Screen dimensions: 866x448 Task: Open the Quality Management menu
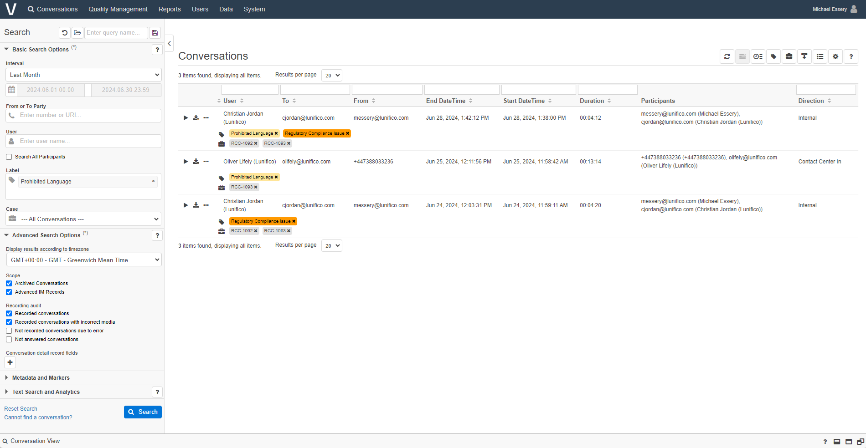(118, 9)
